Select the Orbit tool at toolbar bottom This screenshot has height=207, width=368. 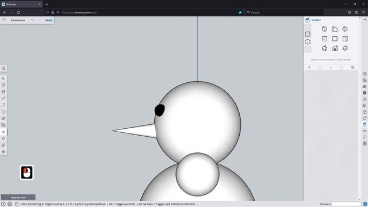click(x=3, y=152)
